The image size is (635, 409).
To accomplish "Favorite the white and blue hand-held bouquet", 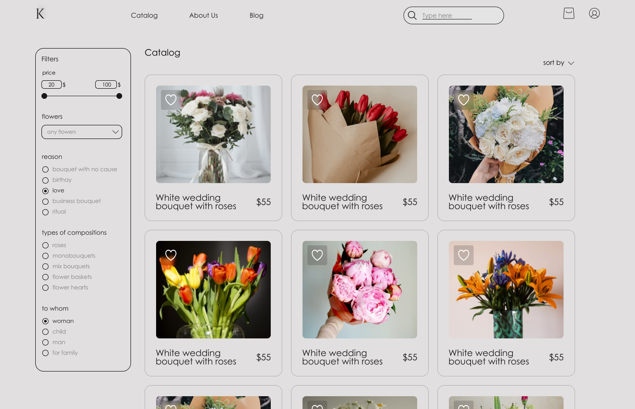I will (464, 100).
